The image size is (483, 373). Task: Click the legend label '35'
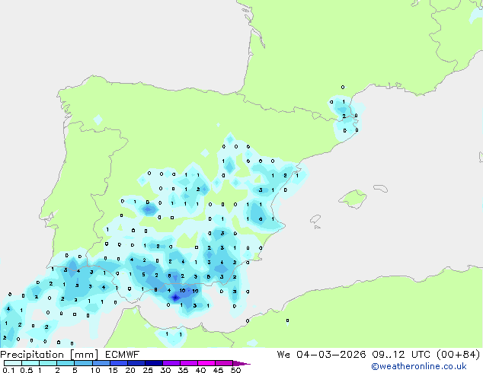pos(183,370)
